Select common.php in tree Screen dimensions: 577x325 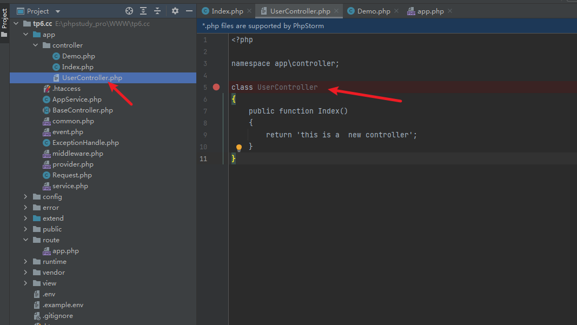(73, 121)
